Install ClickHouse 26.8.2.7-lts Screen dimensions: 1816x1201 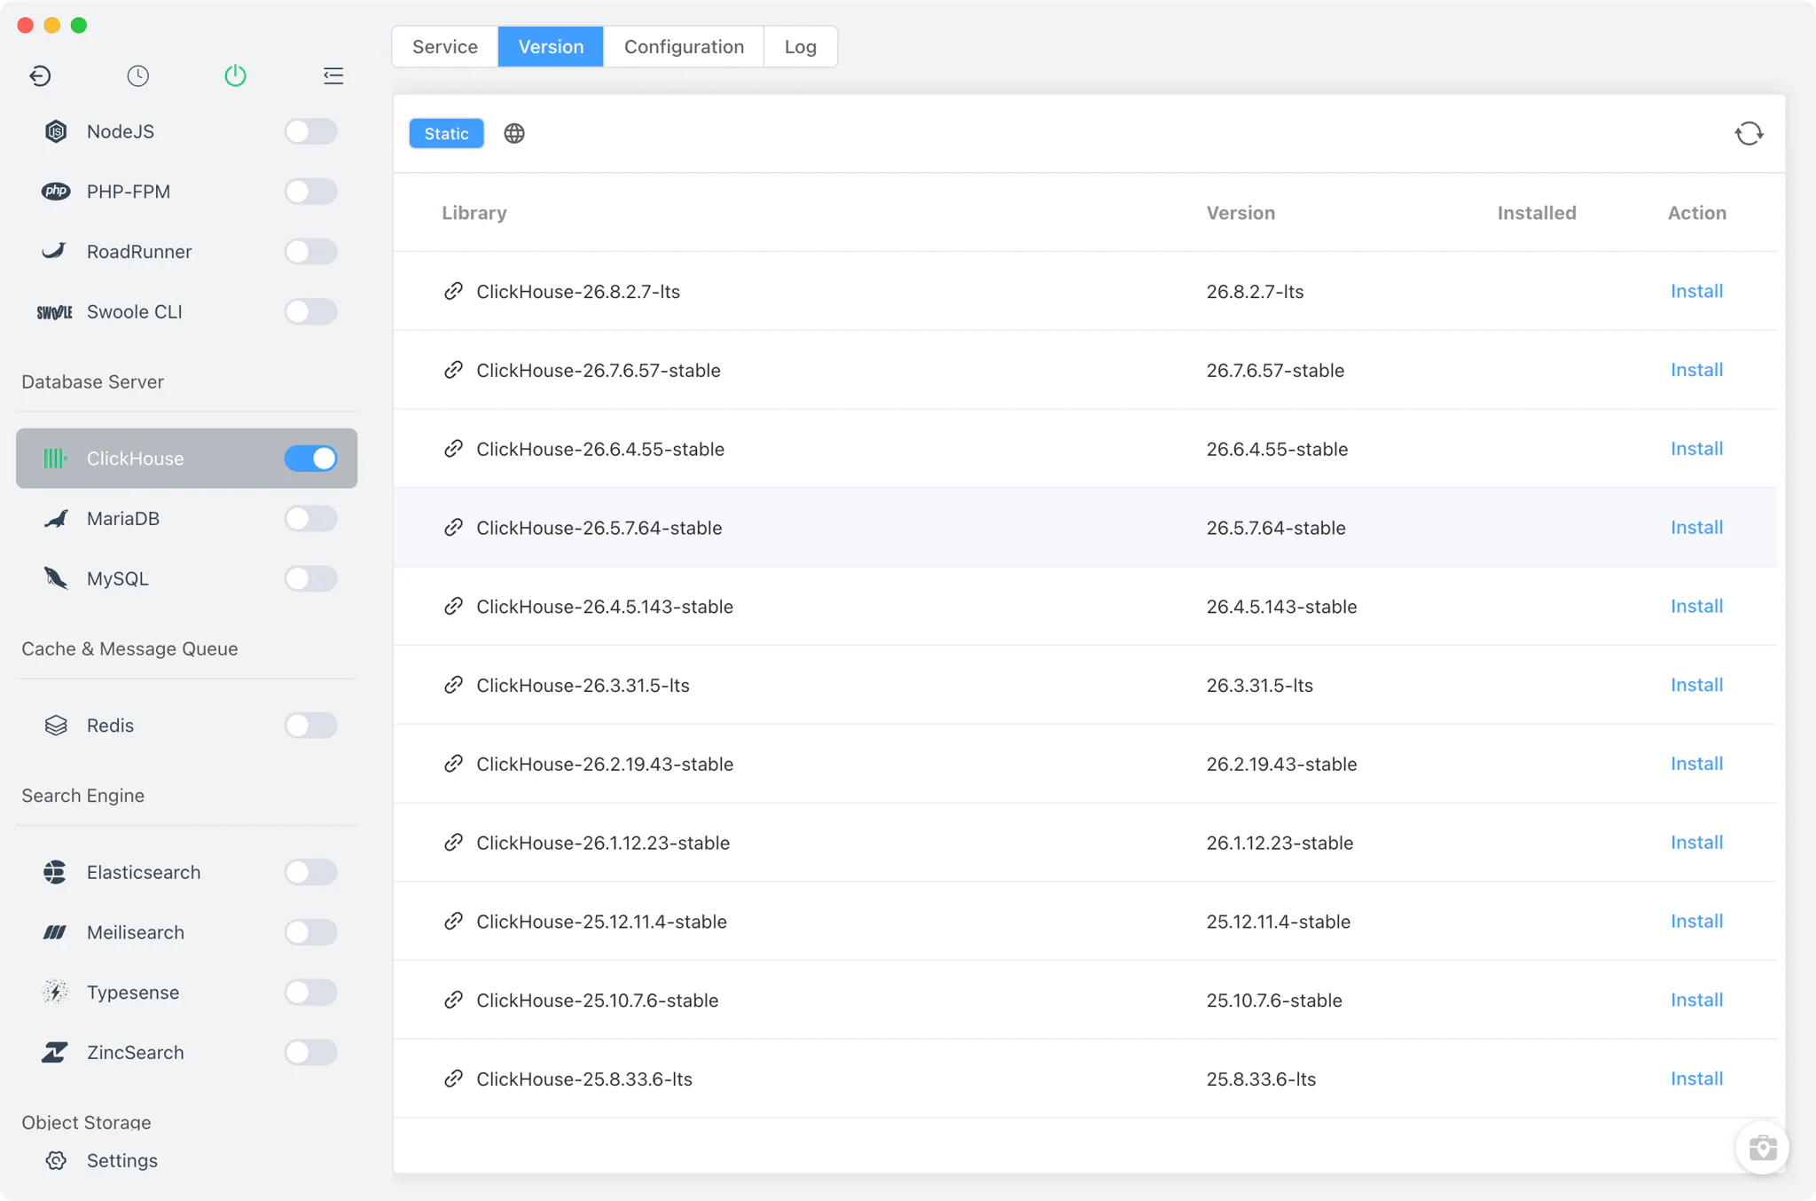pos(1696,291)
